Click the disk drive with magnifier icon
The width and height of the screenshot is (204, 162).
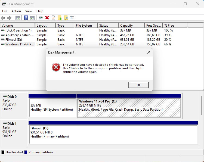pyautogui.click(x=41, y=18)
